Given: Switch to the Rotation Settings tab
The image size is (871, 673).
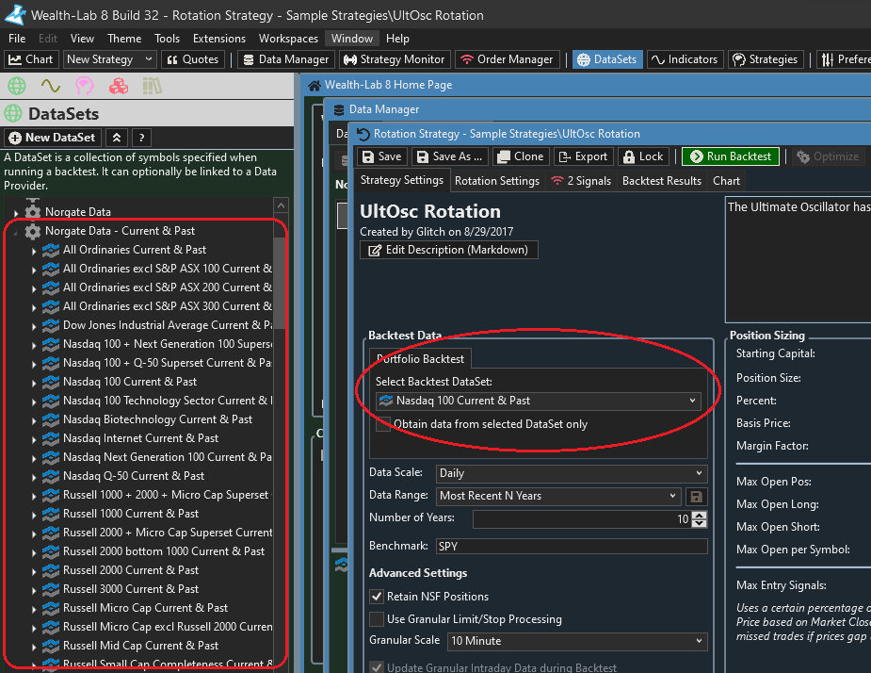Looking at the screenshot, I should (x=497, y=181).
